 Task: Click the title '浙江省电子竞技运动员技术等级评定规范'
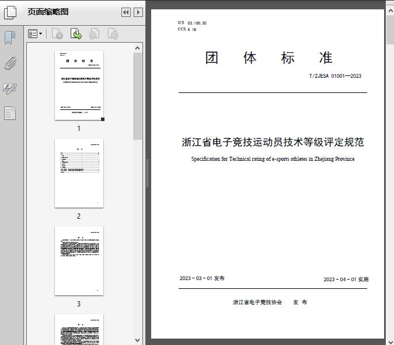click(x=273, y=142)
